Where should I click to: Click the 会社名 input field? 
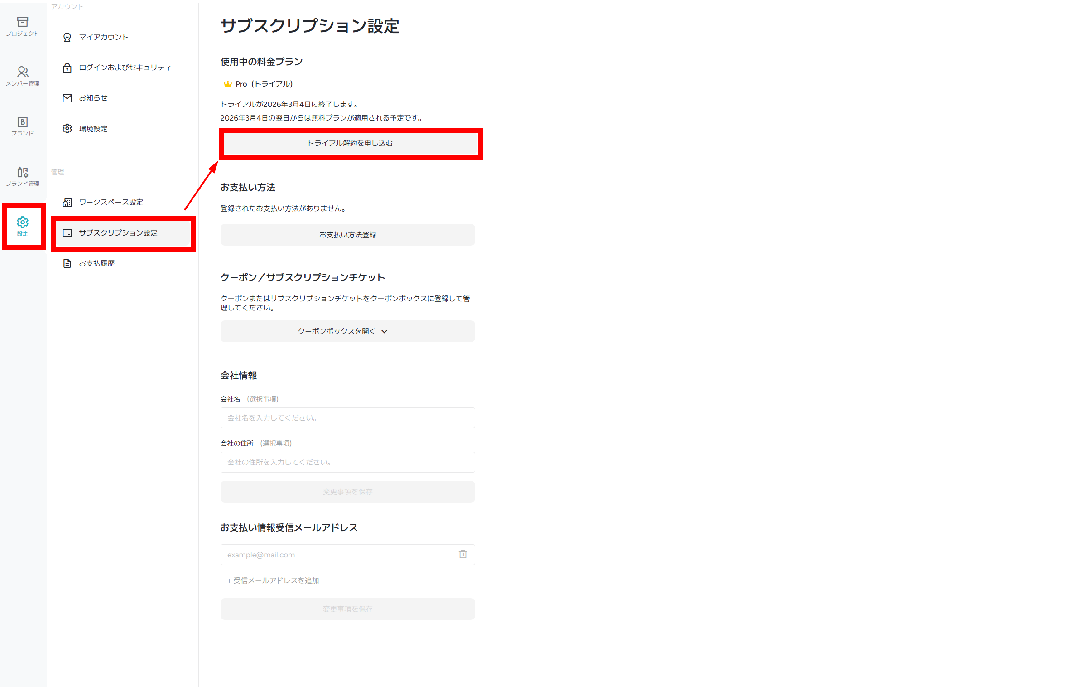347,417
